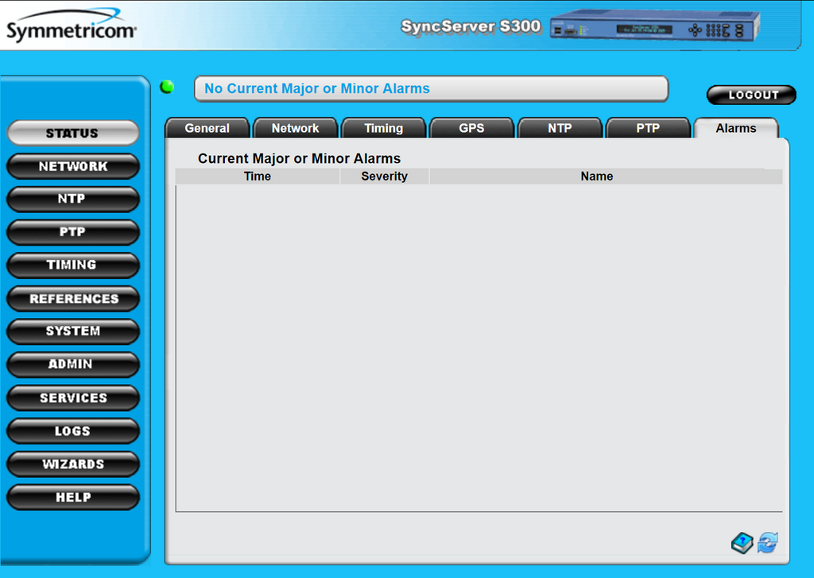Image resolution: width=814 pixels, height=578 pixels.
Task: Open the TIMING sidebar section
Action: pyautogui.click(x=73, y=265)
